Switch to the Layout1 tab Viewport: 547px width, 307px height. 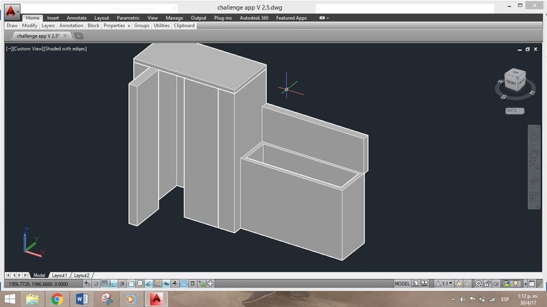coord(59,275)
